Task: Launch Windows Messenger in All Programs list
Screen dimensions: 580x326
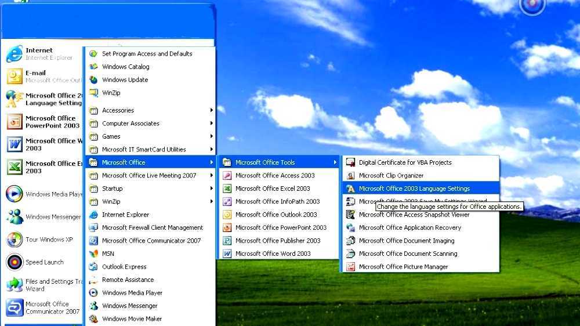Action: pyautogui.click(x=150, y=306)
